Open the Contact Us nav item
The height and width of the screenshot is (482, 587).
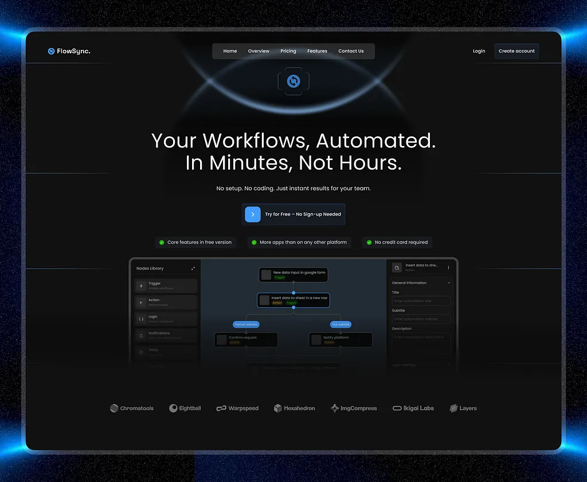coord(351,51)
